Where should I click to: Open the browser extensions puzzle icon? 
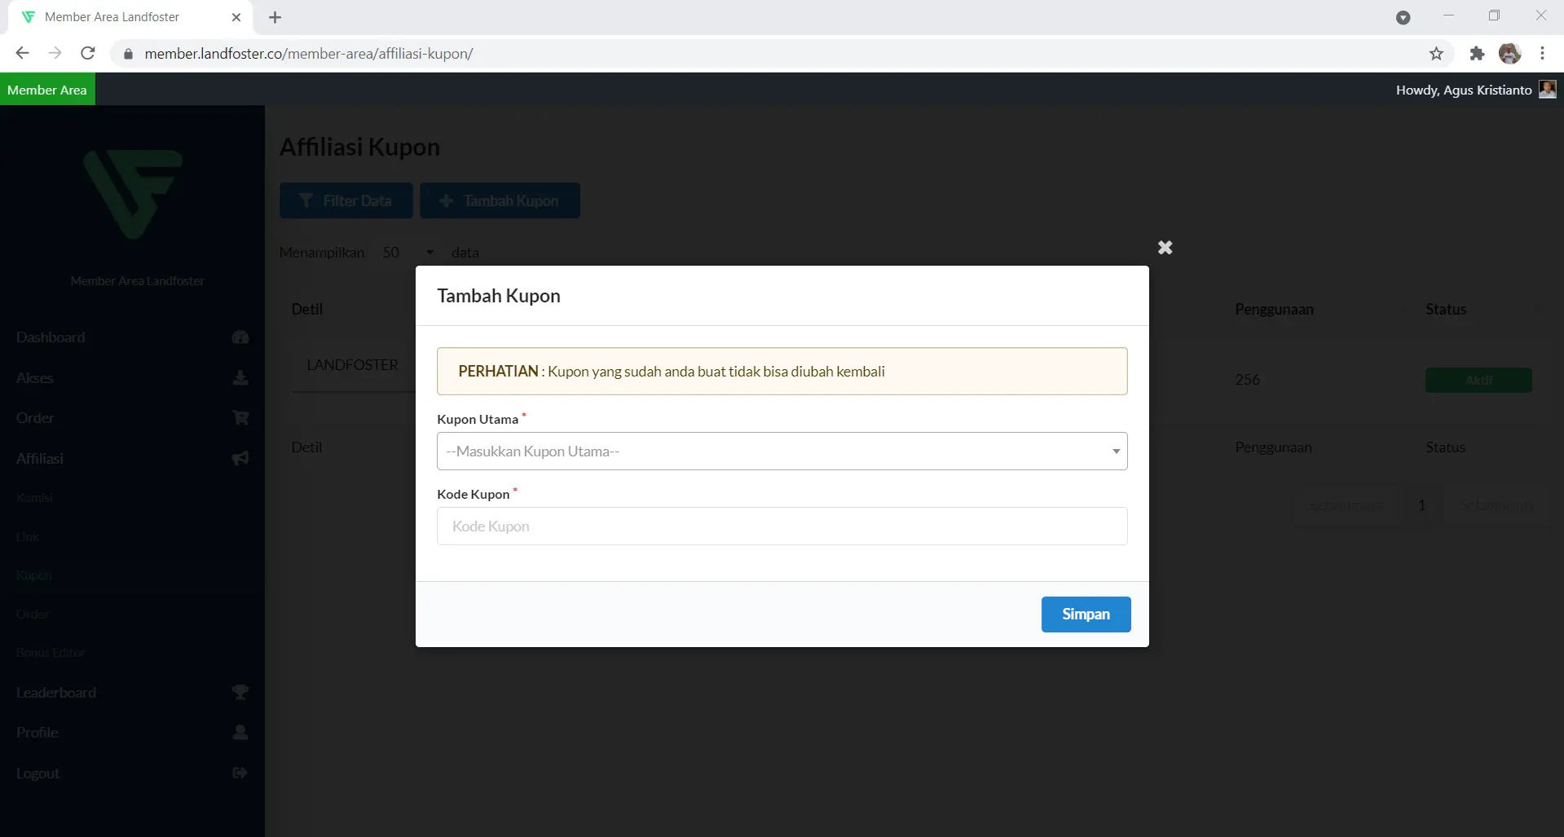pyautogui.click(x=1477, y=54)
